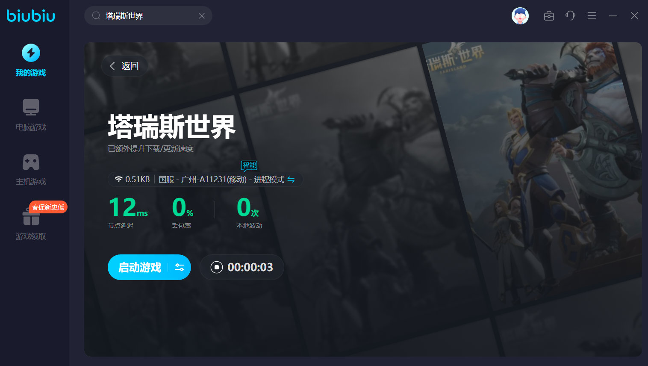Clear the search box text
This screenshot has height=366, width=648.
202,16
